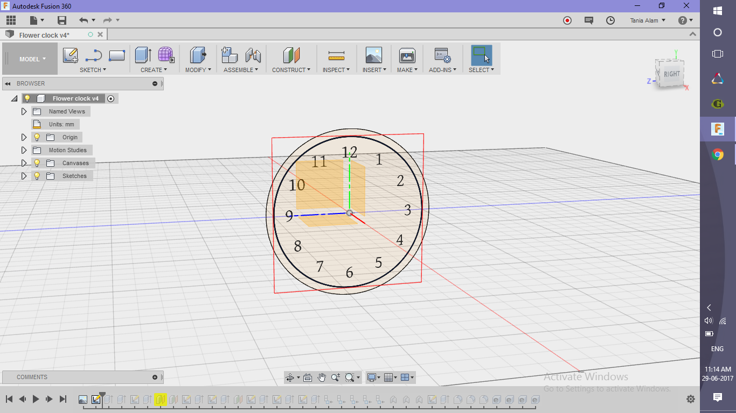Click the Scripts and Add-Ins icon
This screenshot has width=736, height=413.
pyautogui.click(x=442, y=55)
